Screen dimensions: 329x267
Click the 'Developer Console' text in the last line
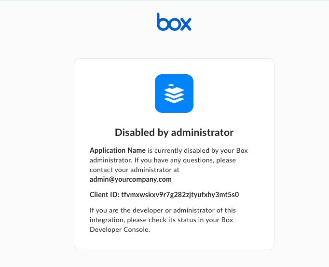point(120,230)
